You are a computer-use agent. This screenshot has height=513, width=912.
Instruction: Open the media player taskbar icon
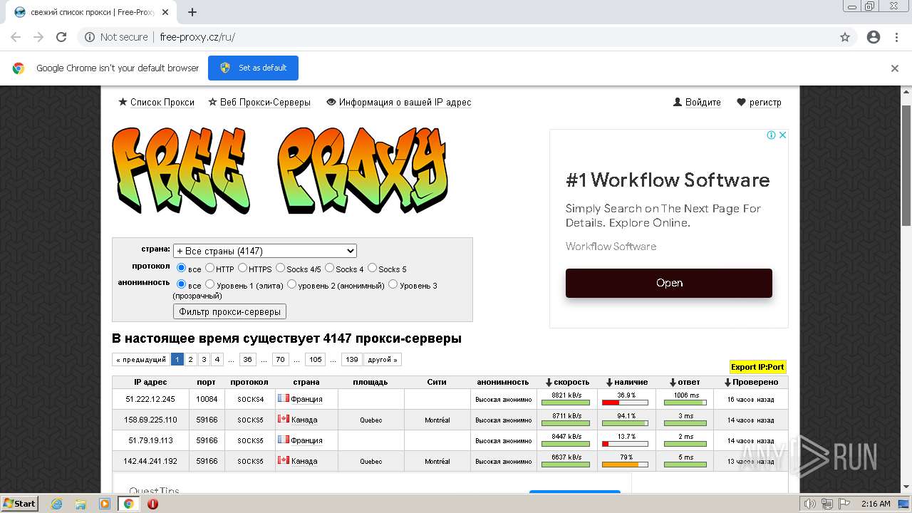pyautogui.click(x=105, y=504)
